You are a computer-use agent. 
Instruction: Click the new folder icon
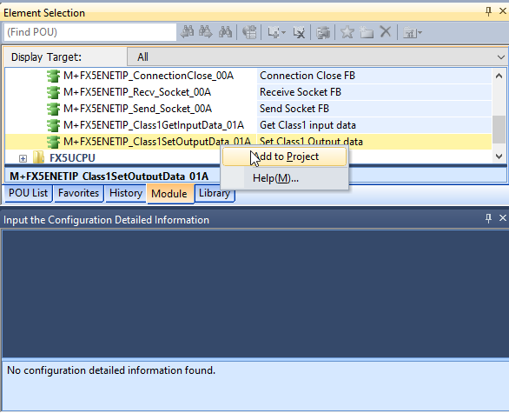point(367,32)
